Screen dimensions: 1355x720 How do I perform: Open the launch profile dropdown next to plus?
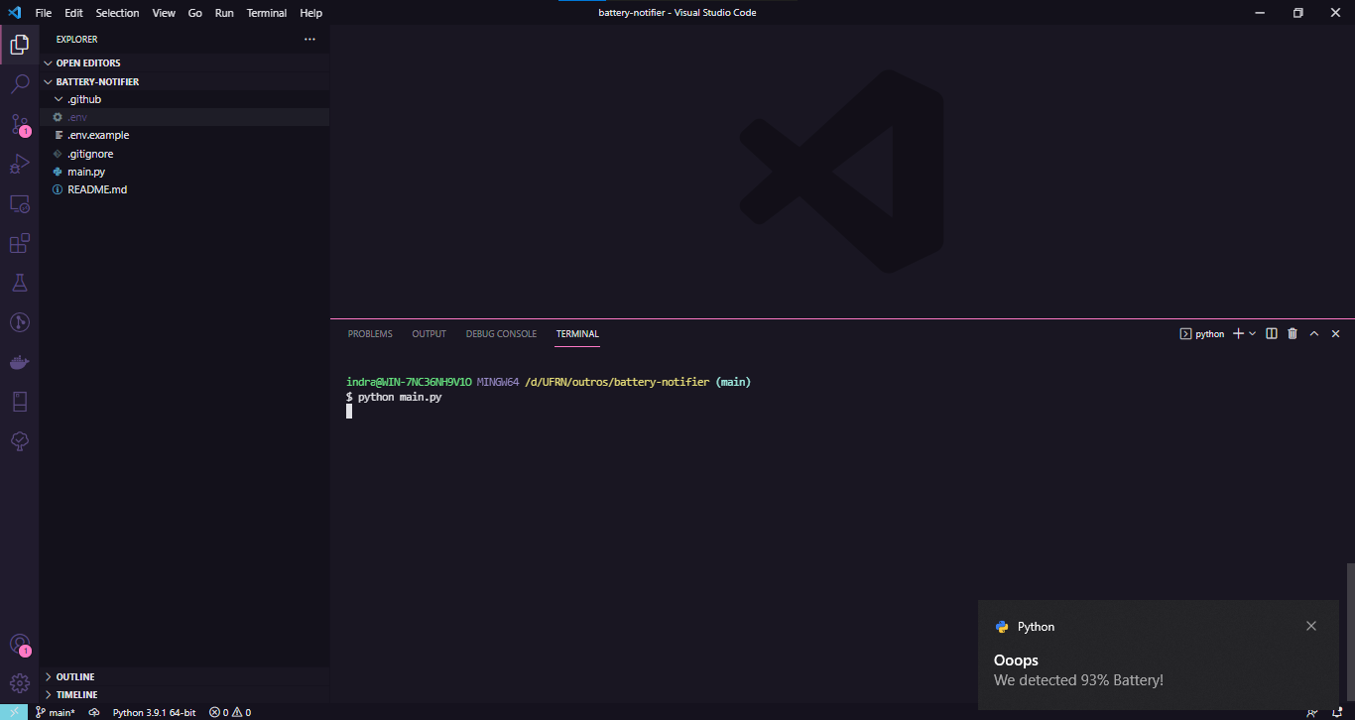[1253, 334]
